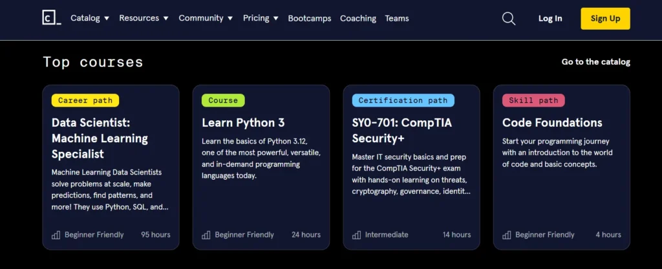Click the Log In link

click(x=550, y=18)
